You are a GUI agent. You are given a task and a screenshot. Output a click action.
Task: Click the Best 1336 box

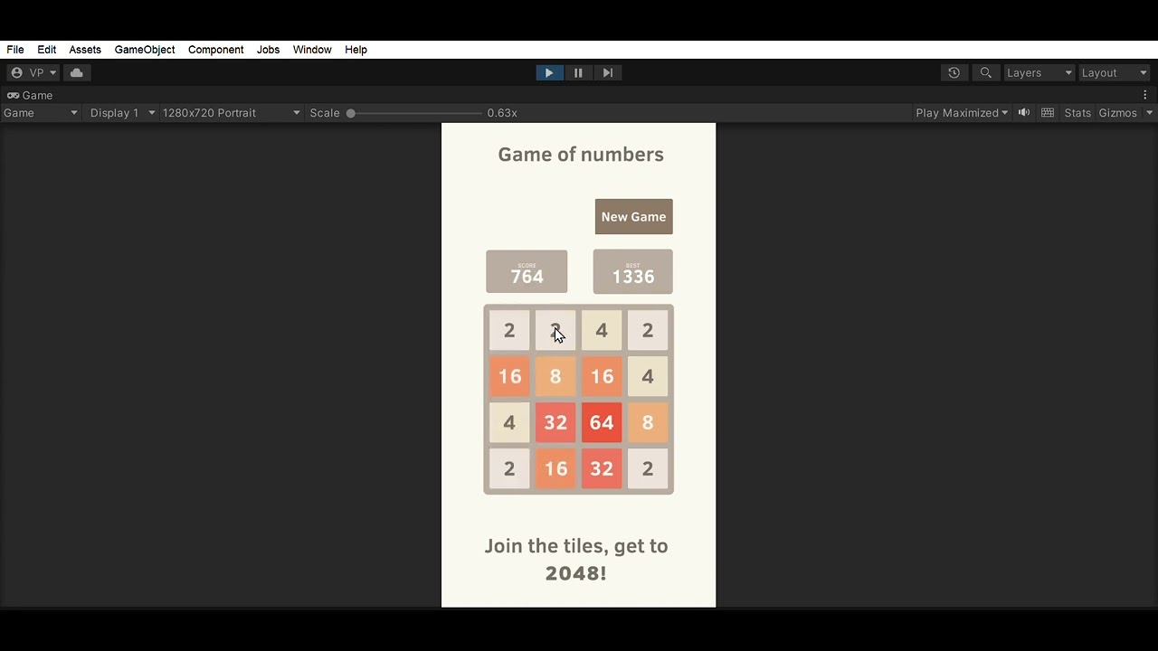point(632,272)
